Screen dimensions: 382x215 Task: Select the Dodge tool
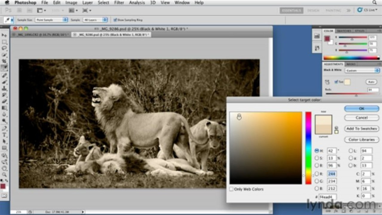pos(4,121)
